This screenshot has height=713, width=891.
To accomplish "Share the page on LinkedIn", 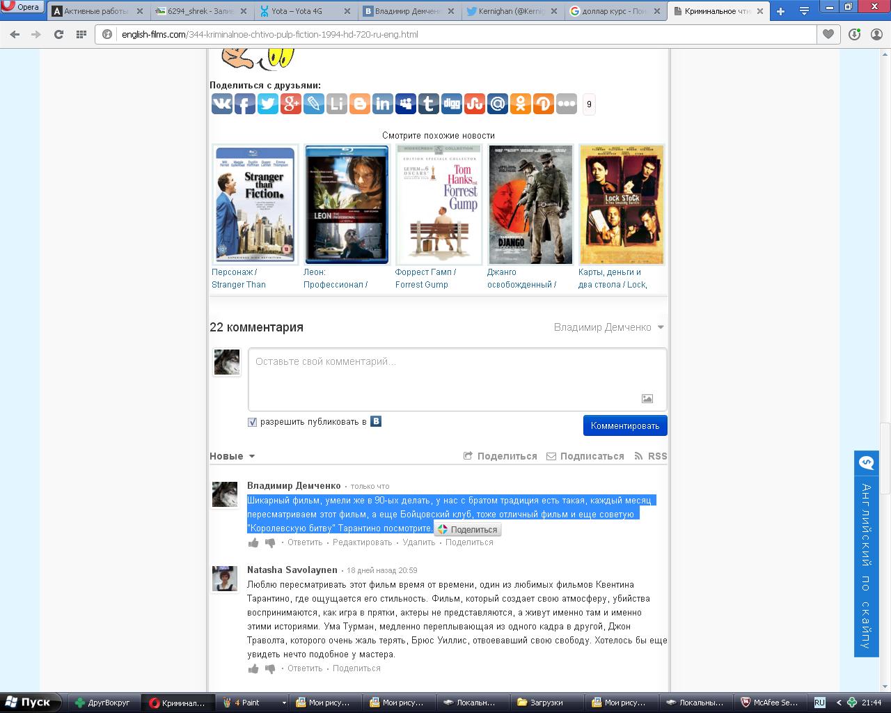I will click(x=383, y=104).
